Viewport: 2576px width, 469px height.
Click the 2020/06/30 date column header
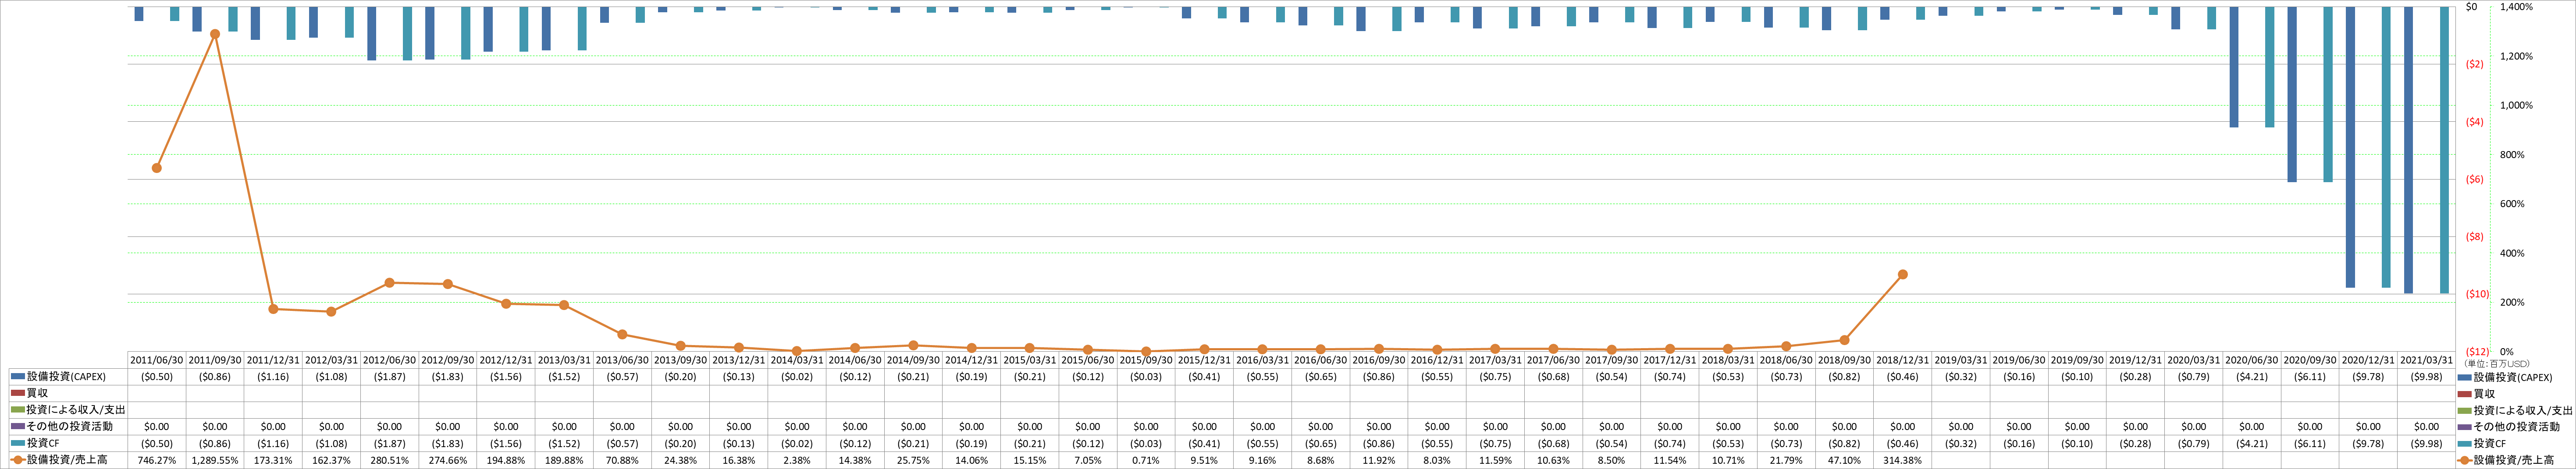[2252, 360]
